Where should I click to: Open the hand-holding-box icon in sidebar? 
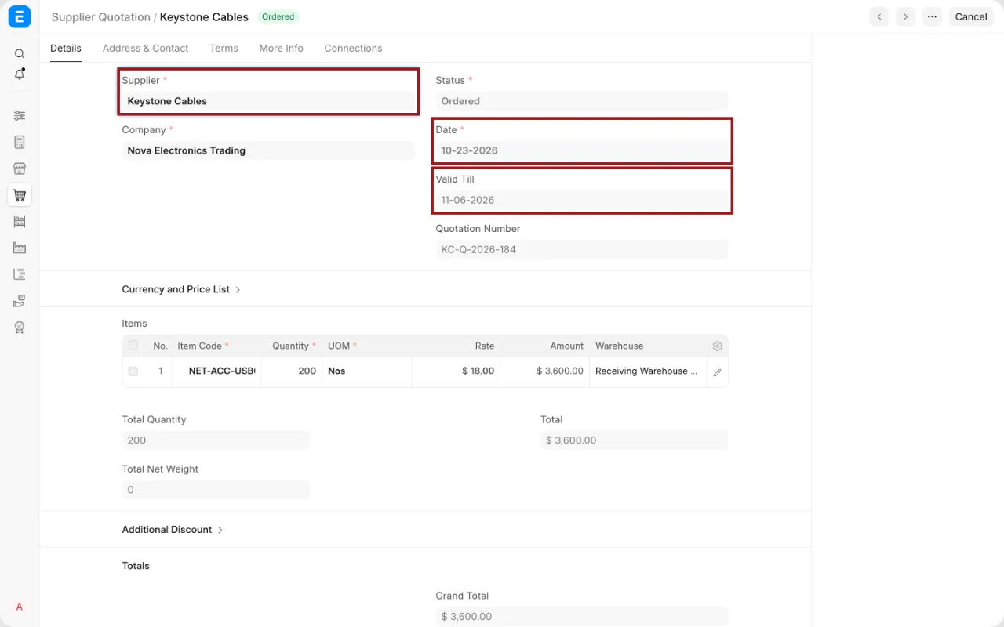[20, 301]
